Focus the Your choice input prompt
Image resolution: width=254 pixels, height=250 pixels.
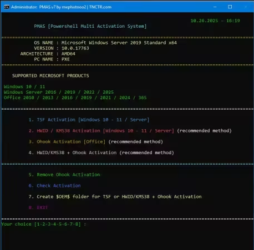pos(44,224)
